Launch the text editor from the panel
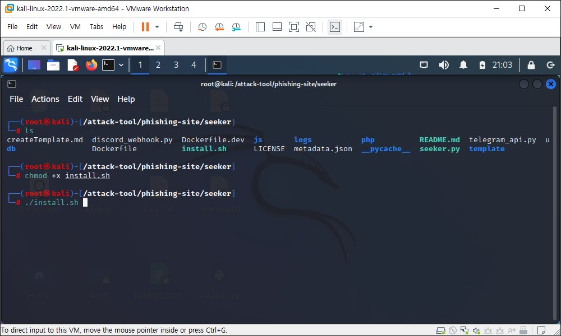 pyautogui.click(x=72, y=65)
